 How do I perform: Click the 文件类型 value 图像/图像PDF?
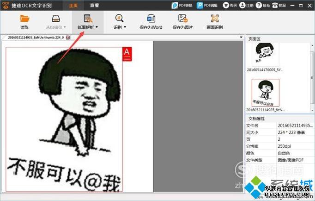point(291,160)
